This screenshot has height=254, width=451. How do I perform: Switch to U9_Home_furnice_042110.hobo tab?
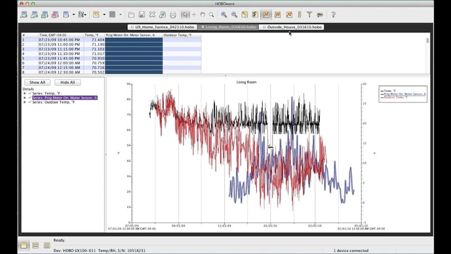(162, 27)
